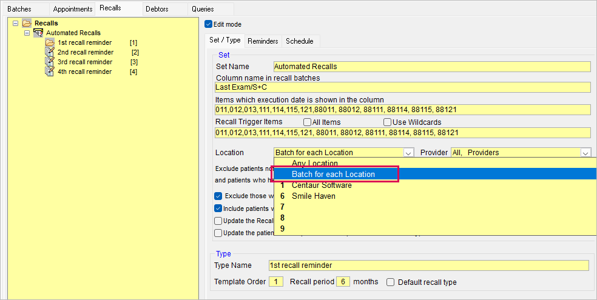Choose Batch for each Location option

(x=435, y=174)
